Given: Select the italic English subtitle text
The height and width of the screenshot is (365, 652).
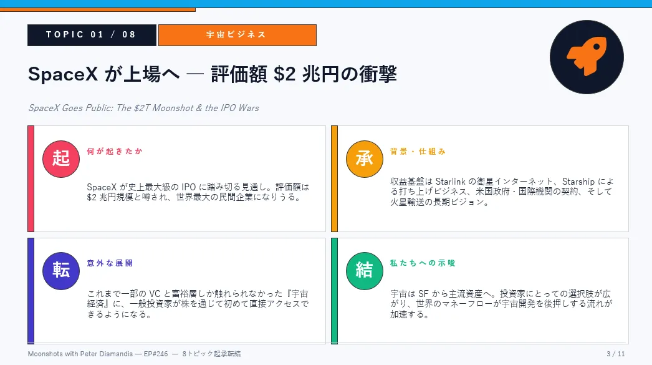Looking at the screenshot, I should [x=143, y=108].
